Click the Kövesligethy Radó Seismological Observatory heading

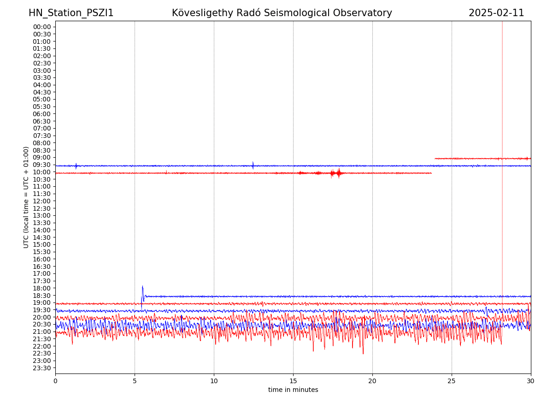coord(282,13)
